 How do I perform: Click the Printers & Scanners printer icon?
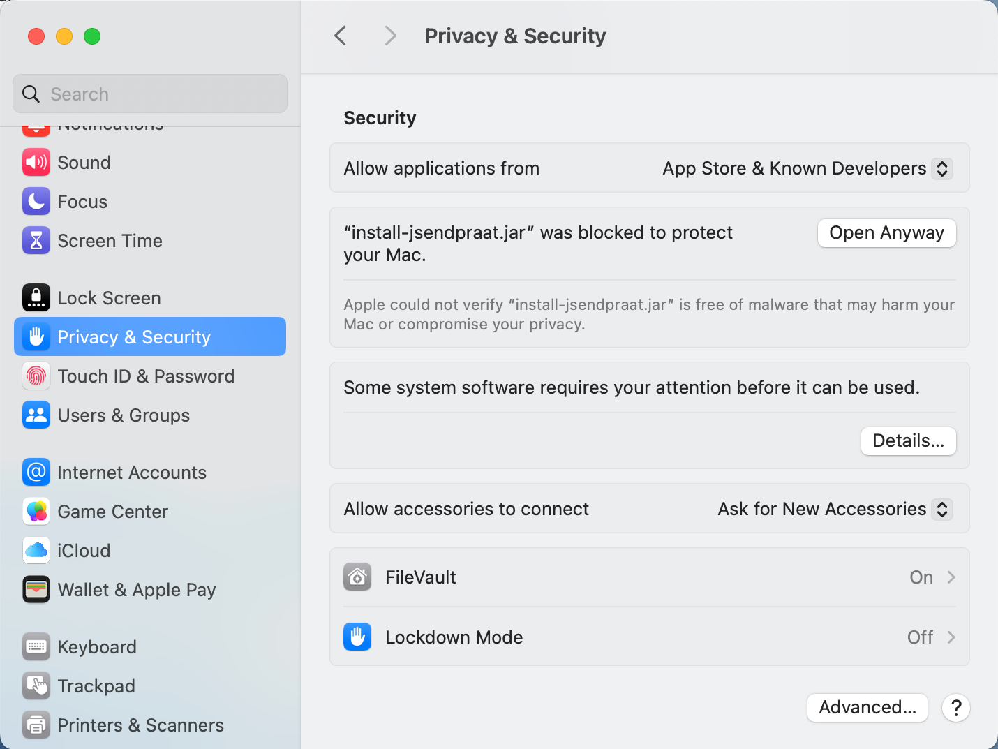[36, 725]
